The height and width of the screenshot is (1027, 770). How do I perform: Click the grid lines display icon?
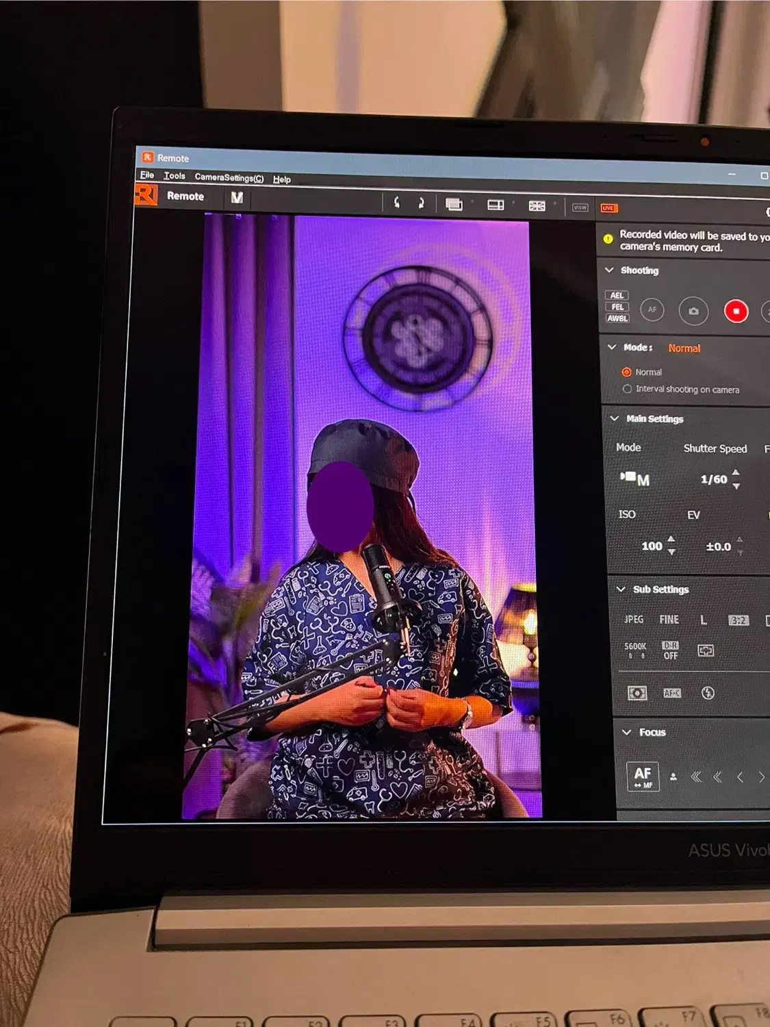(x=537, y=205)
